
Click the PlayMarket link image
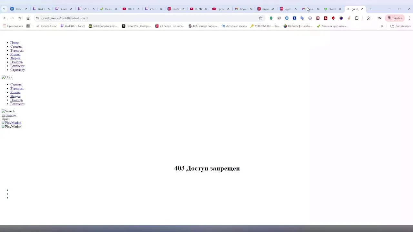11,123
